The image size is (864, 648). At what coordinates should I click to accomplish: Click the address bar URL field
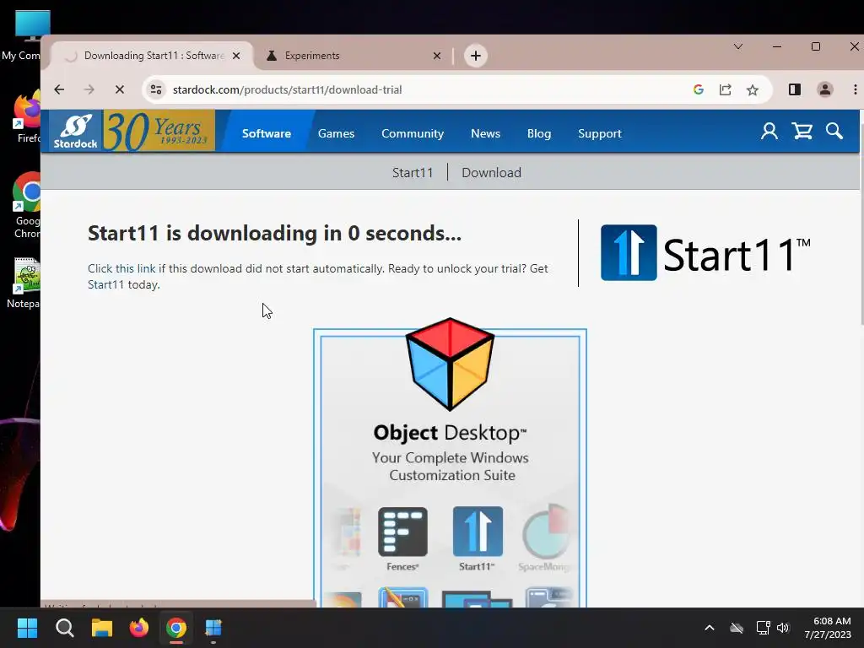pyautogui.click(x=424, y=89)
